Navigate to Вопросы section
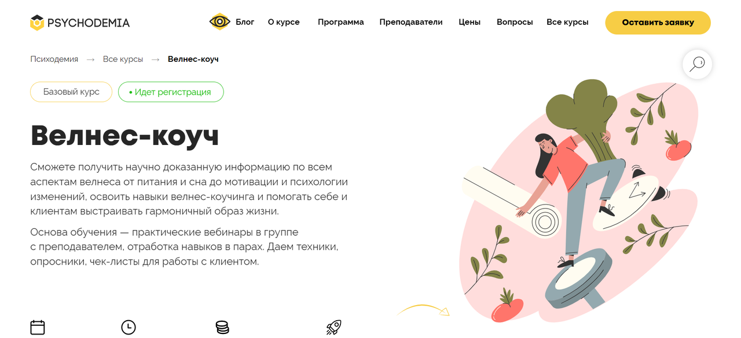Screen dimensions: 741x338 coord(515,22)
